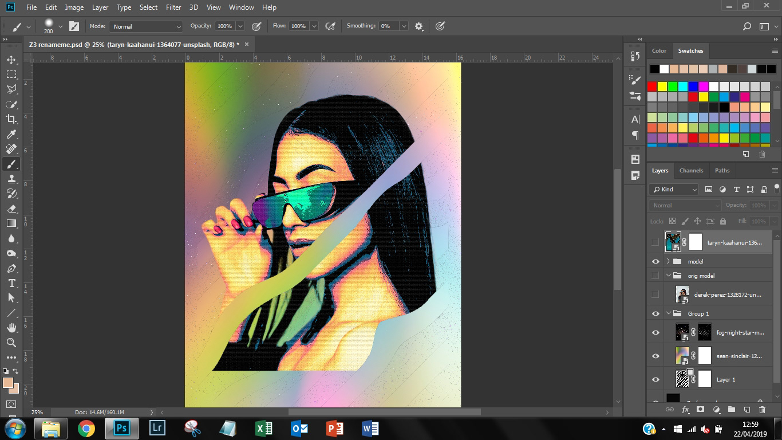Open Google Chrome from taskbar

tap(86, 428)
